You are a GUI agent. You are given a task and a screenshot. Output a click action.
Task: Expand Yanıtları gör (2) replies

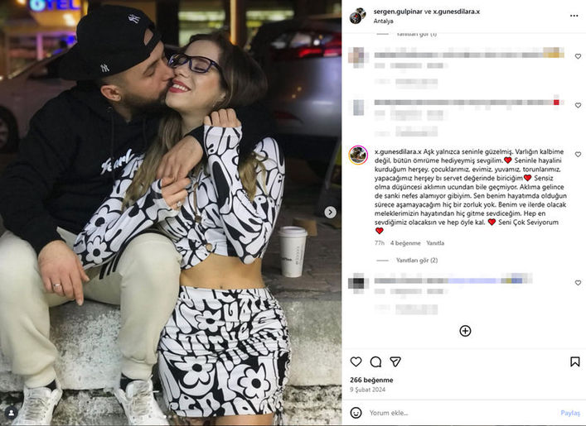pos(417,261)
